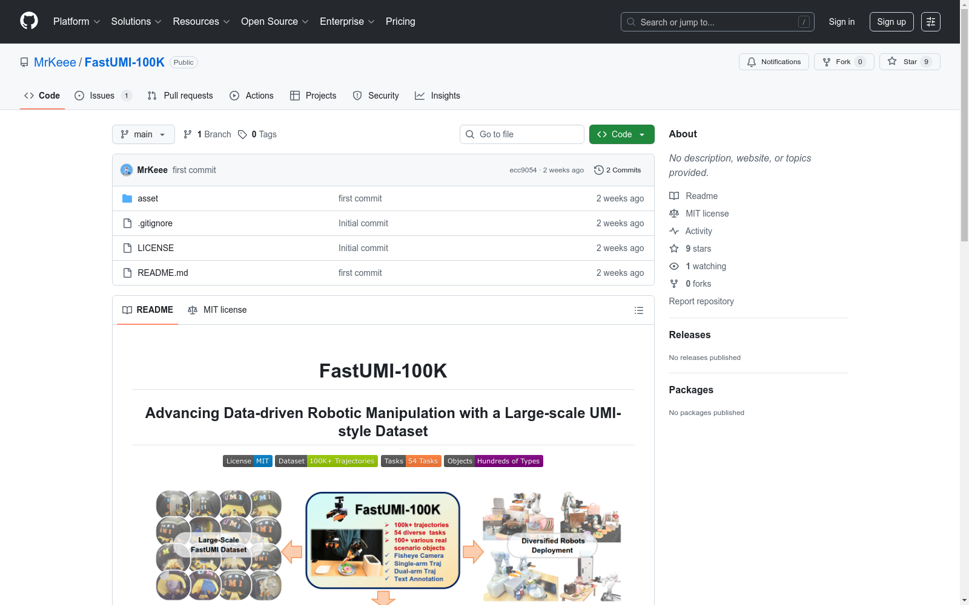The width and height of the screenshot is (969, 605).
Task: Click the asset folder icon
Action: (x=127, y=198)
